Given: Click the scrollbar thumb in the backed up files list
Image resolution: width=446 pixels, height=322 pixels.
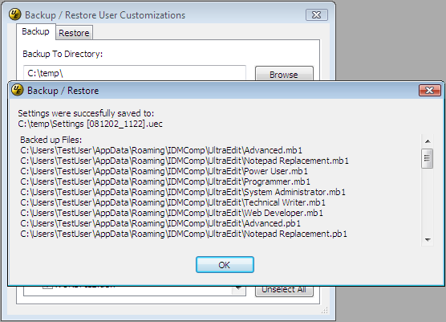Looking at the screenshot, I should (428, 158).
